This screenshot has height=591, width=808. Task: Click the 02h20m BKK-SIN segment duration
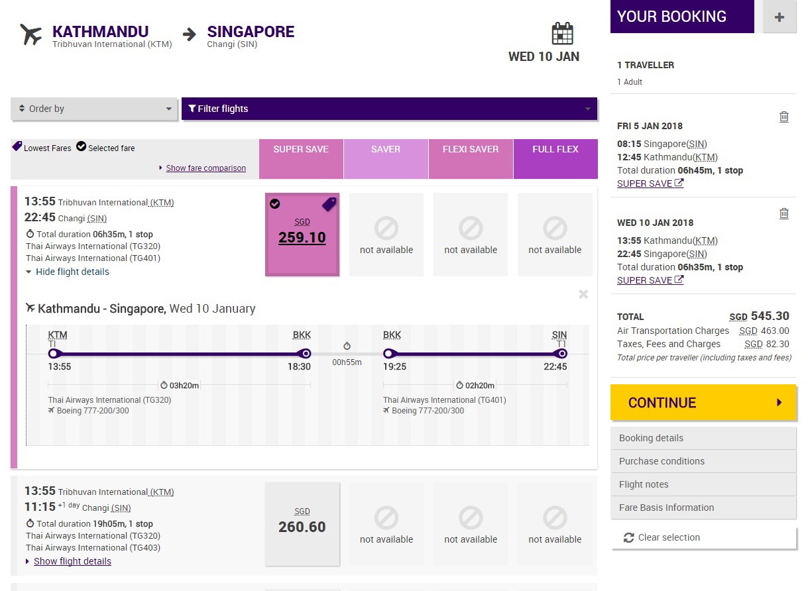(x=475, y=385)
